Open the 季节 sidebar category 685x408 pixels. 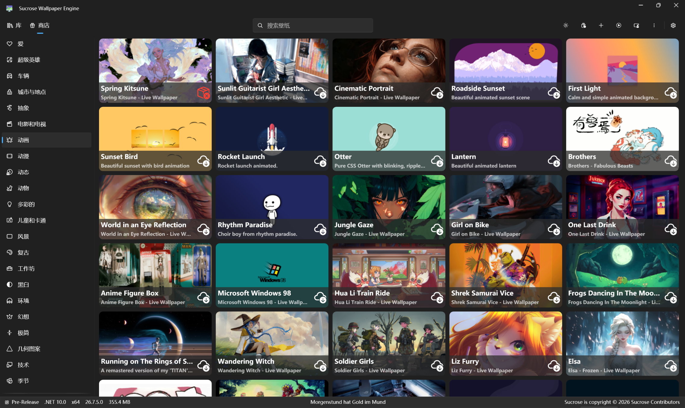coord(47,381)
